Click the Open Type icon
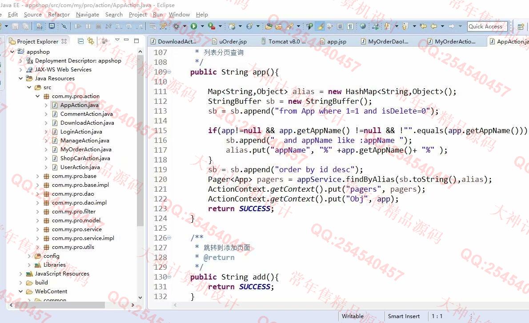Screen dimensions: 529x323 [269, 26]
